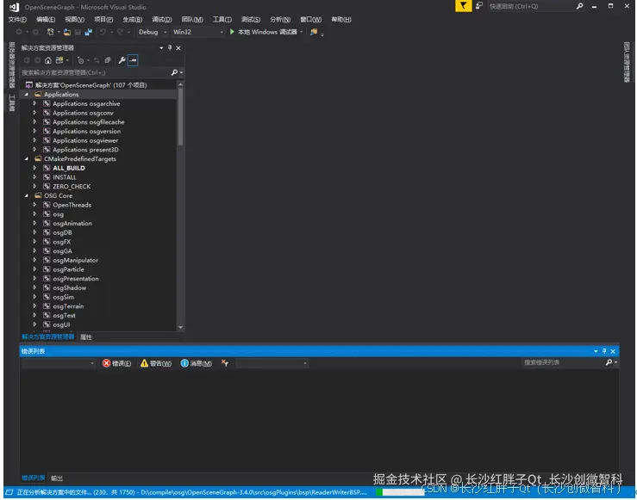Click Solution Explorer Home icon
The image size is (637, 500).
48,60
